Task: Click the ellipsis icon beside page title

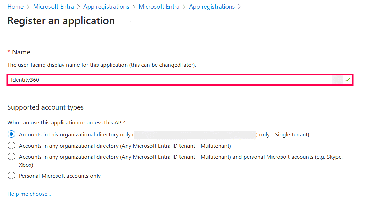Action: 129,21
